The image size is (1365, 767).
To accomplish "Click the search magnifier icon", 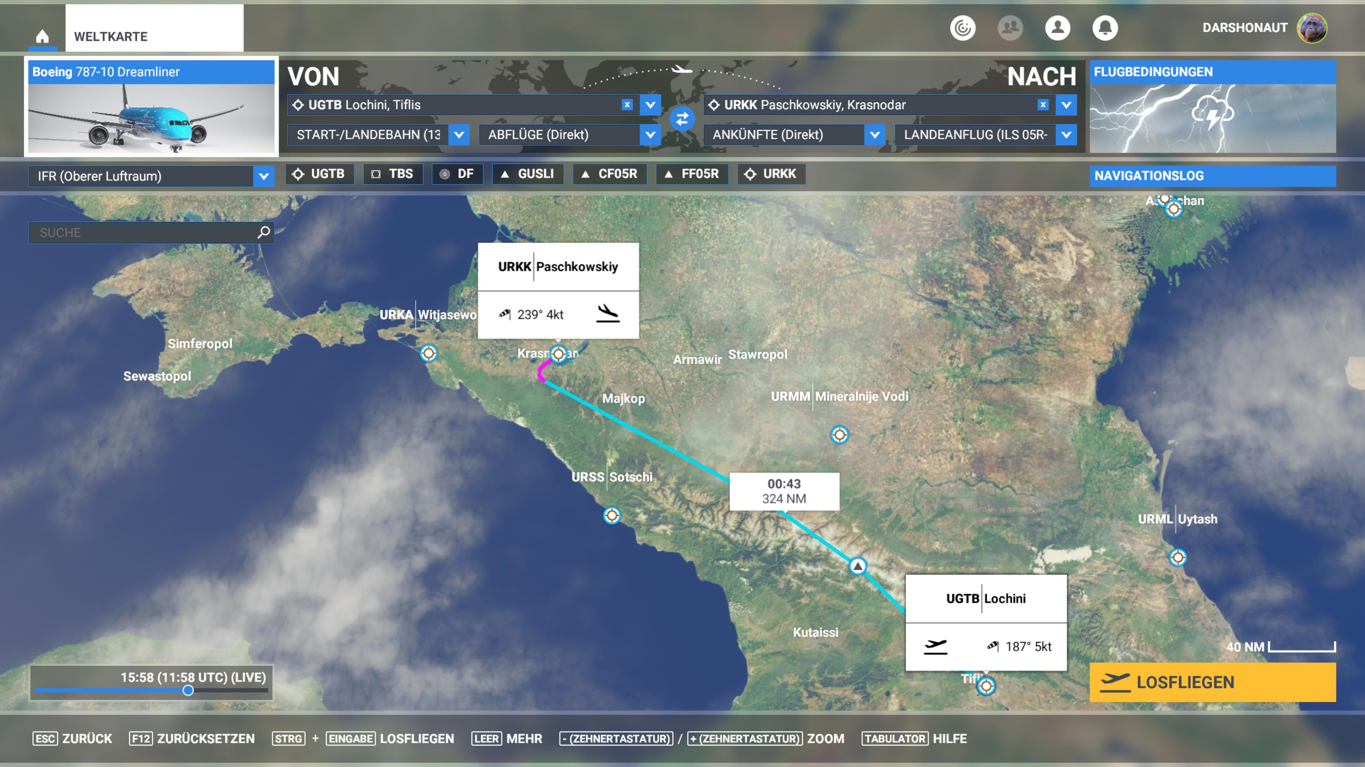I will point(263,232).
